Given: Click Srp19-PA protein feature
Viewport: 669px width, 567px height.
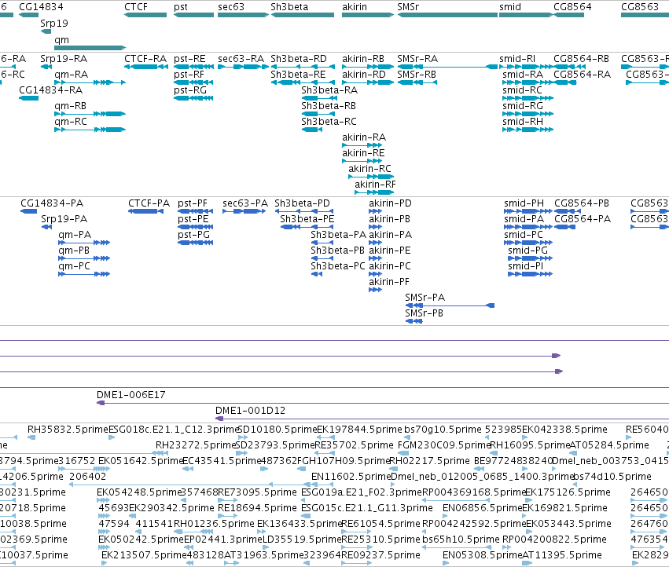Looking at the screenshot, I should (x=46, y=227).
